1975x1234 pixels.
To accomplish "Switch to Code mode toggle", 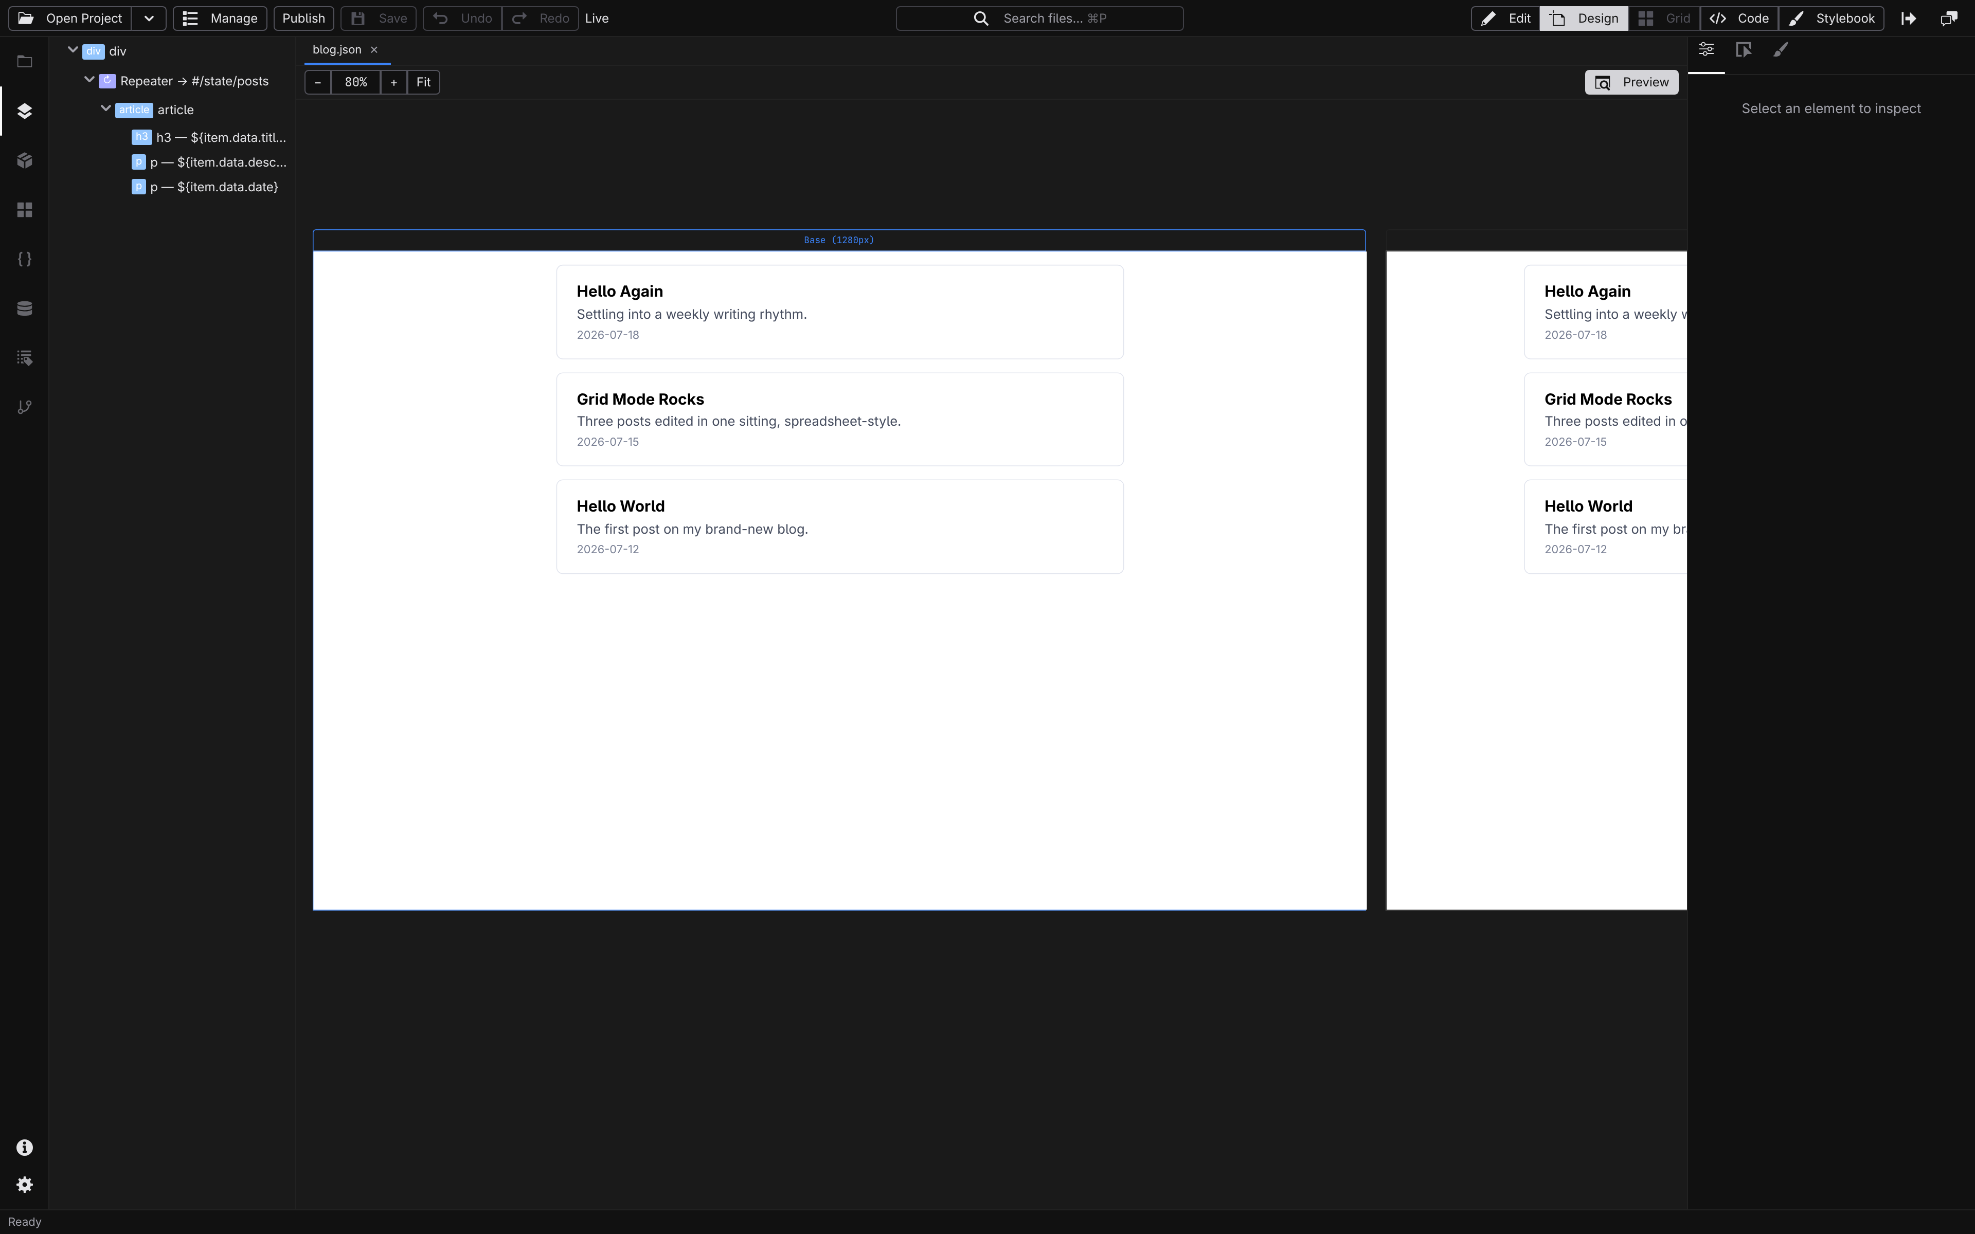I will tap(1739, 18).
